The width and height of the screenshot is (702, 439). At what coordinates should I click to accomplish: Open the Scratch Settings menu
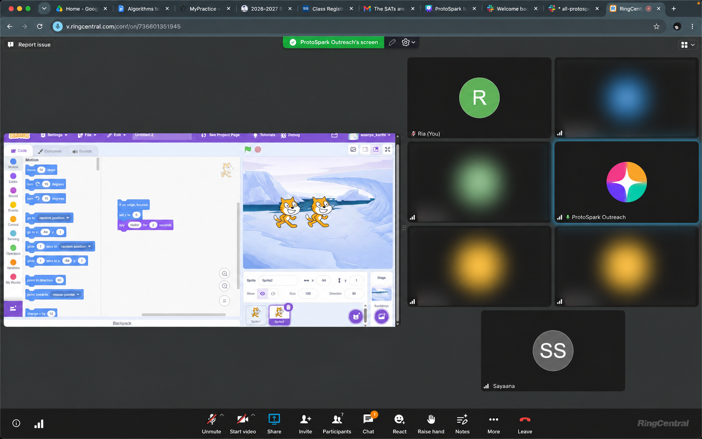click(54, 135)
